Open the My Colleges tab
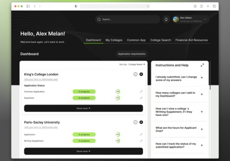Screen dimensions: 230x161 click(x=114, y=40)
